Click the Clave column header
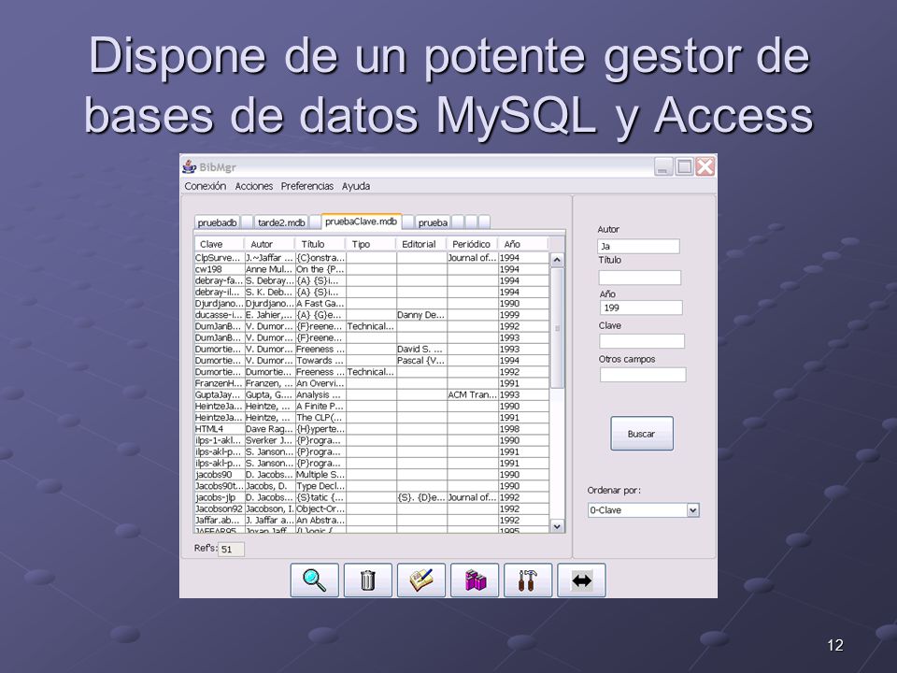This screenshot has height=673, width=897. pos(219,244)
